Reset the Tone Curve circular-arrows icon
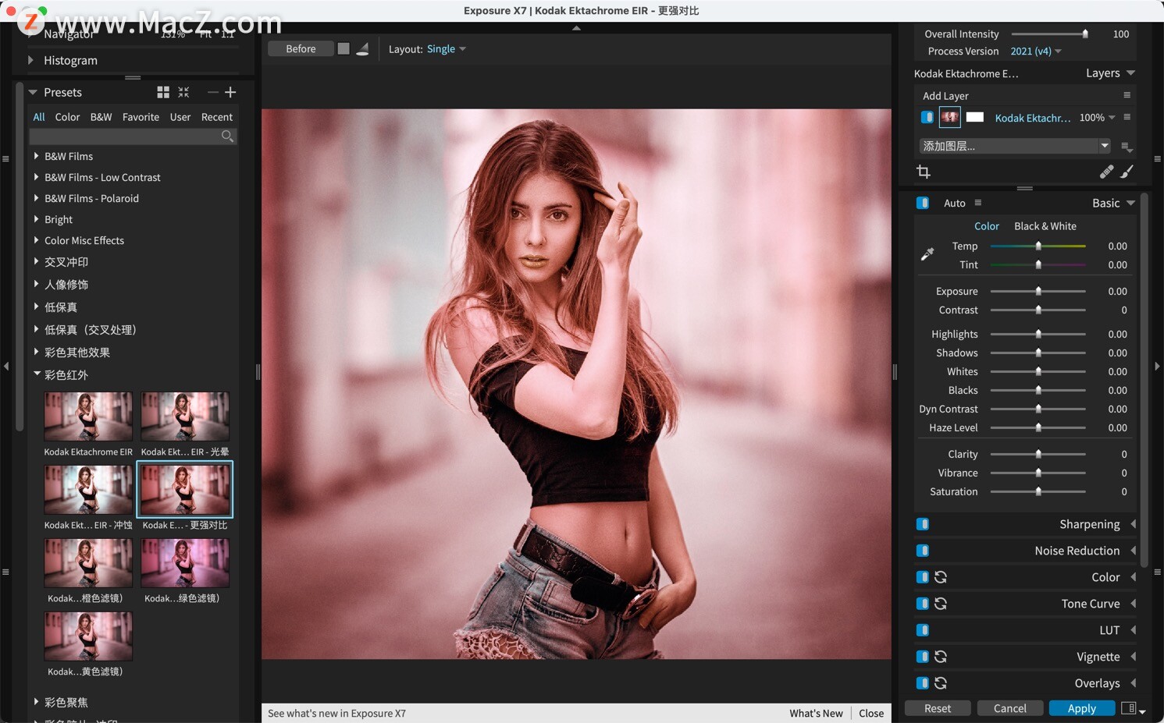The width and height of the screenshot is (1164, 723). (941, 604)
